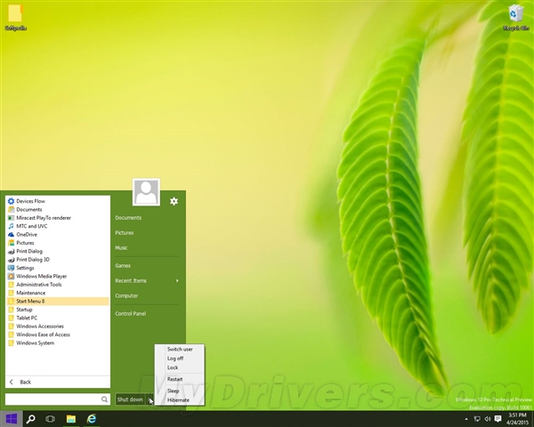534x427 pixels.
Task: Open Games link in the green panel
Action: tap(123, 266)
